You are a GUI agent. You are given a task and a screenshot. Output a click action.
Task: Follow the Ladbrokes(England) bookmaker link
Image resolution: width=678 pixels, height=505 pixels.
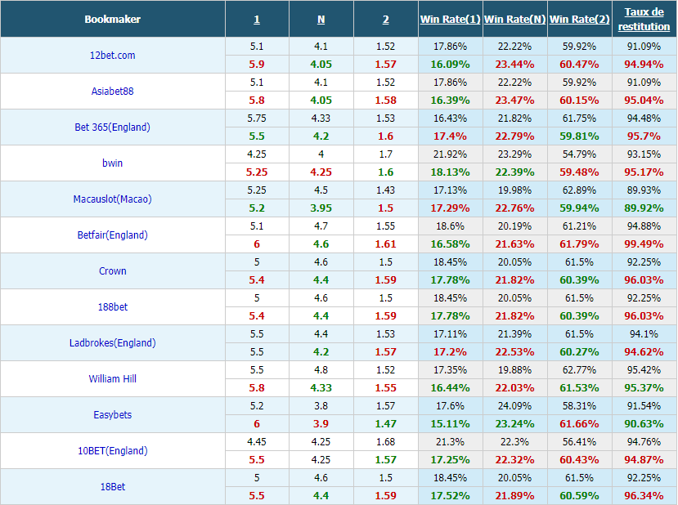tap(112, 342)
